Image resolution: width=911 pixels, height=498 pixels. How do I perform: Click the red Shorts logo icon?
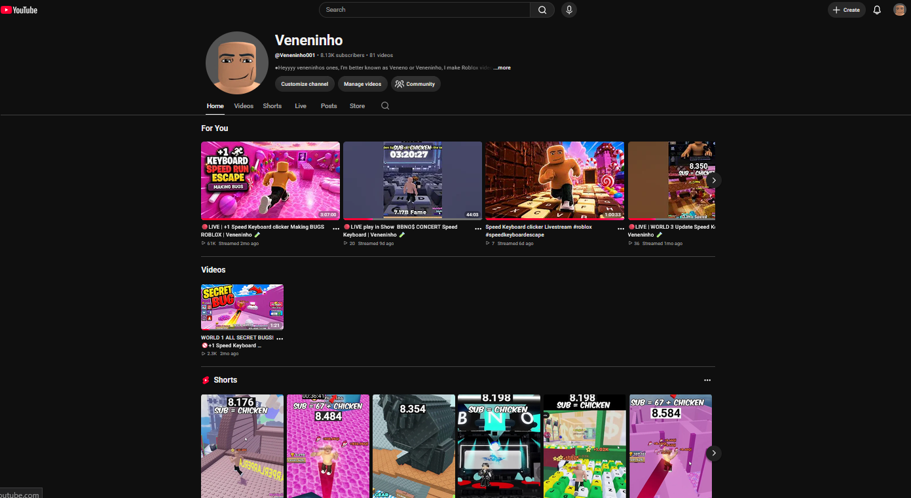(206, 380)
